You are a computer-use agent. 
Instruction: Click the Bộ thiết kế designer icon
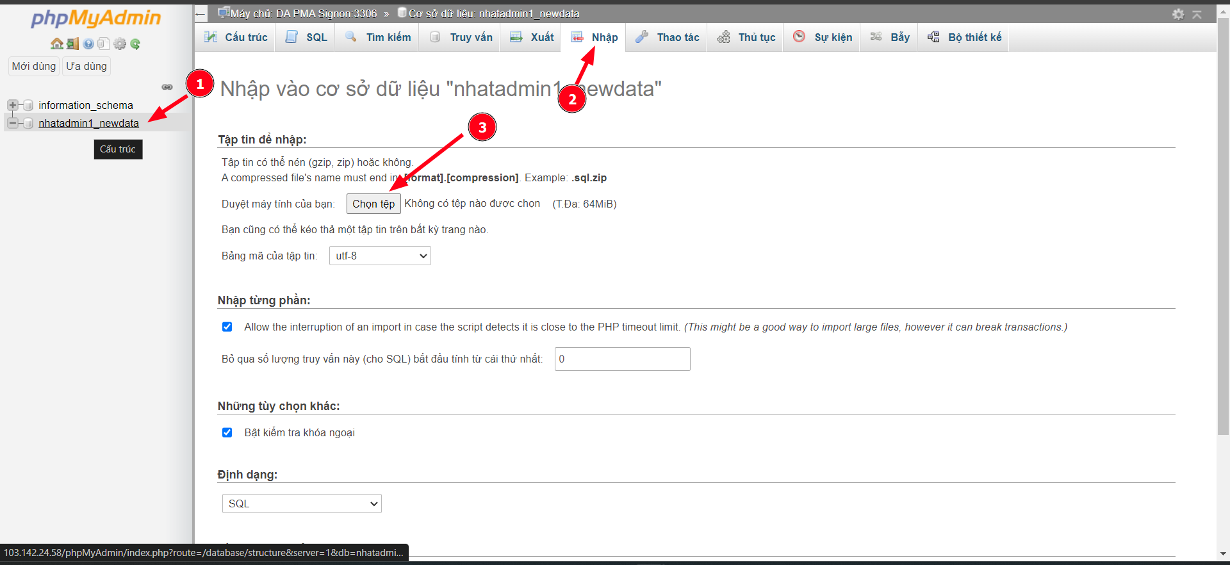coord(934,37)
